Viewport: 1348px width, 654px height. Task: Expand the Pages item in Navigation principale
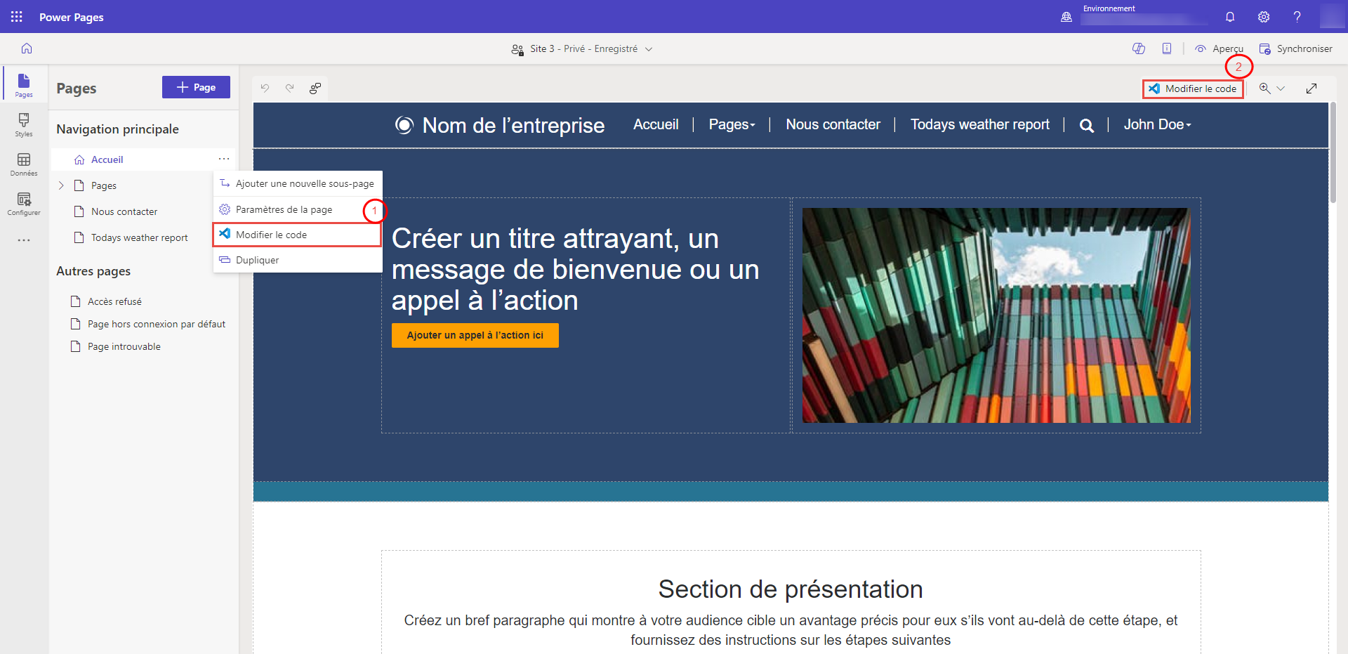[62, 185]
